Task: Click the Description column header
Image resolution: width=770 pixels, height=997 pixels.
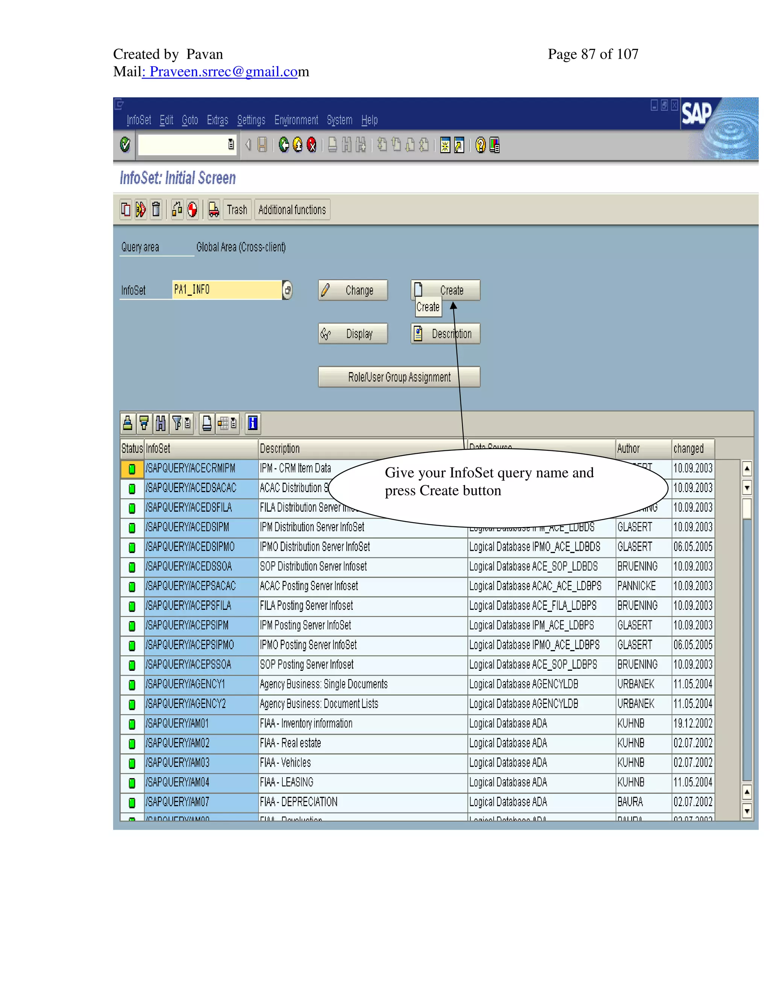Action: click(363, 449)
